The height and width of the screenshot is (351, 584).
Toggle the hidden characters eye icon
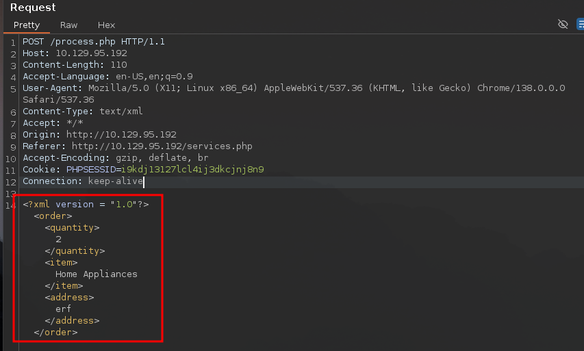[x=563, y=25]
